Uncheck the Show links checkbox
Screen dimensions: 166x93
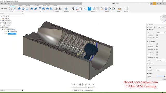pyautogui.click(x=157, y=44)
